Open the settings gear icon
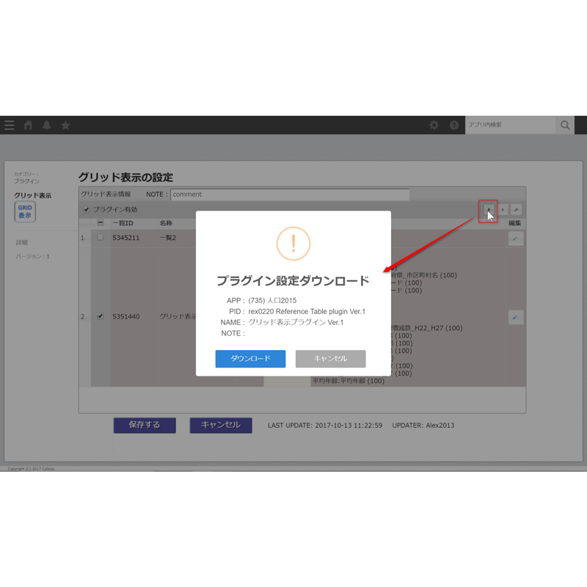This screenshot has width=587, height=587. point(434,125)
